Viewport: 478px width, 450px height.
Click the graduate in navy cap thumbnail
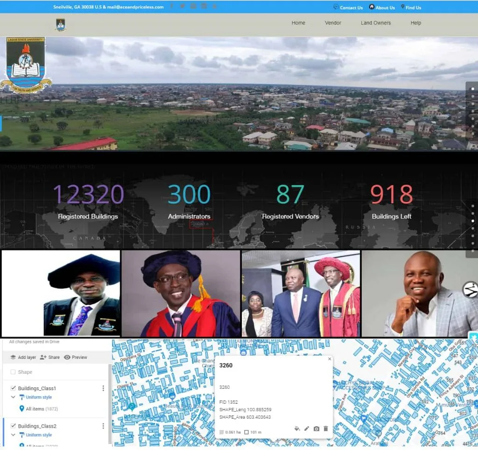pos(61,293)
